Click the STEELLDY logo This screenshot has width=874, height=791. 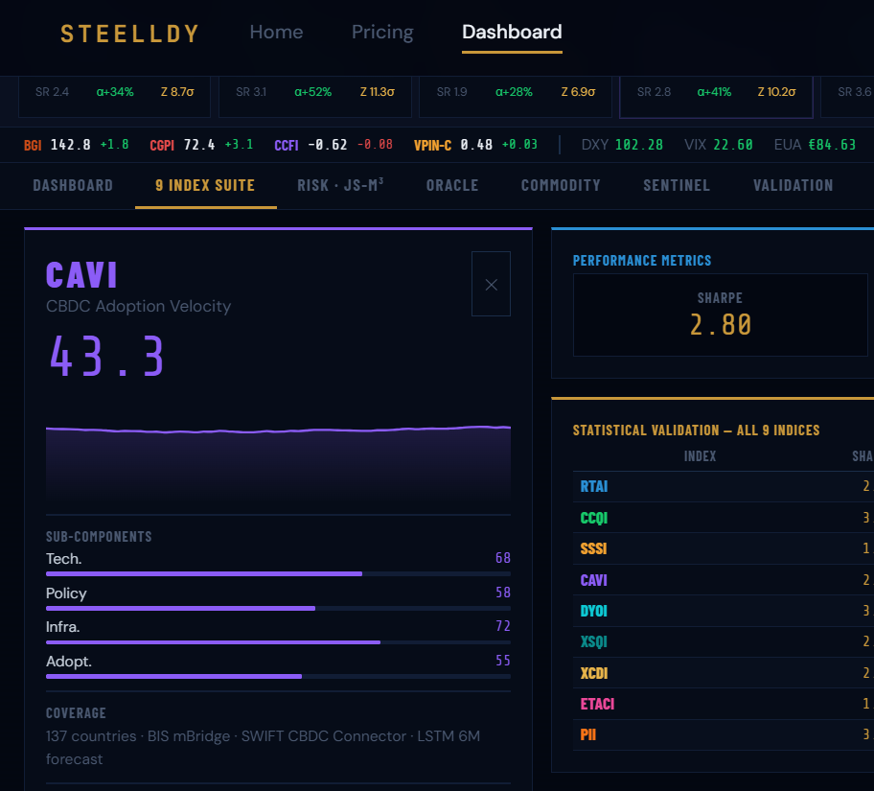130,34
